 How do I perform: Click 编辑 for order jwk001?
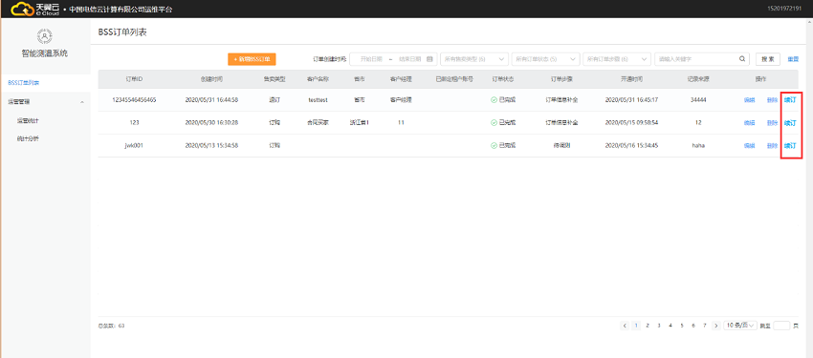coord(749,146)
